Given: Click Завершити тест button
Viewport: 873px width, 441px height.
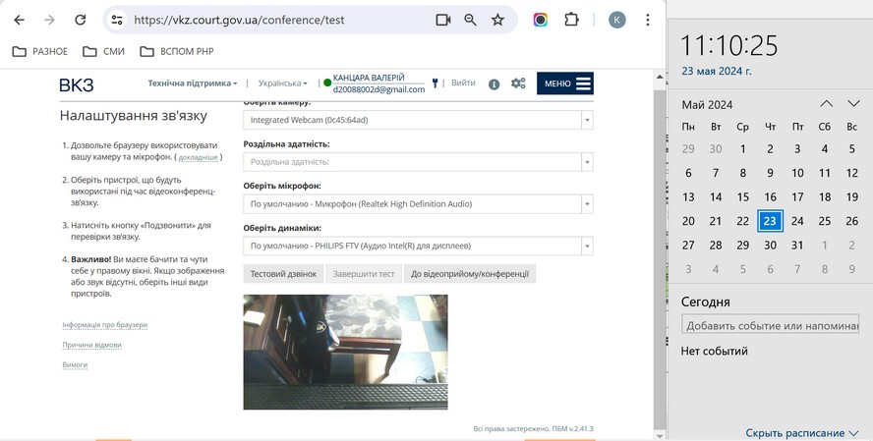Looking at the screenshot, I should click(x=364, y=274).
